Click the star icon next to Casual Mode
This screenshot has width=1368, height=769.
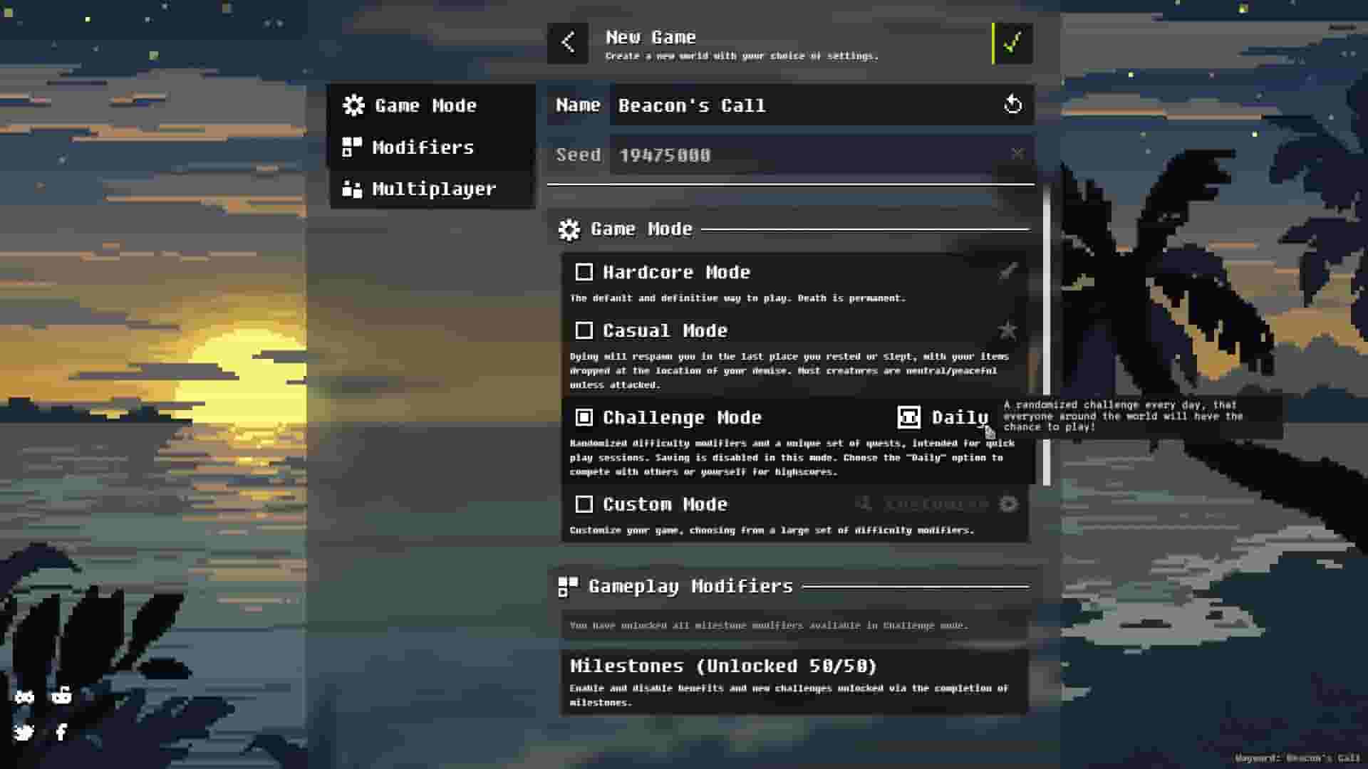[1007, 329]
